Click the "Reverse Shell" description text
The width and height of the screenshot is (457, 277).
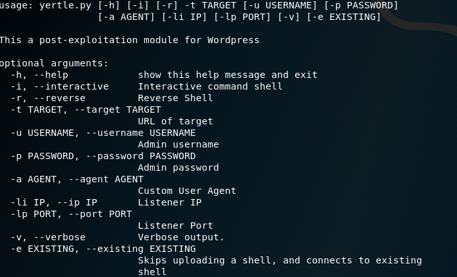pyautogui.click(x=175, y=98)
